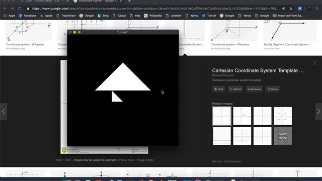Go forward with the browser forward arrow
The image size is (322, 181).
pyautogui.click(x=12, y=9)
